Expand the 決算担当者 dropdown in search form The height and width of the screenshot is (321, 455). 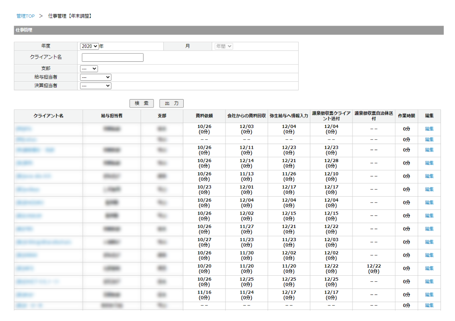pos(96,85)
